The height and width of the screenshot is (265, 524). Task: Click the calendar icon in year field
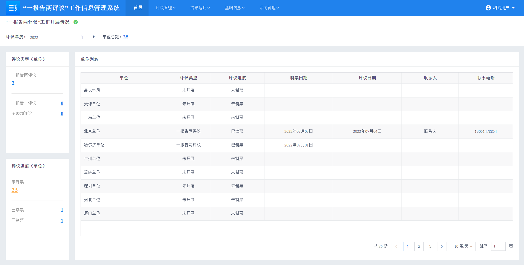[x=81, y=38]
